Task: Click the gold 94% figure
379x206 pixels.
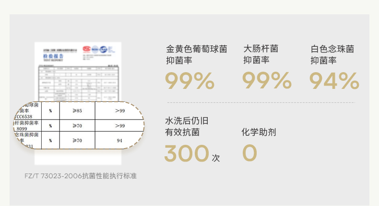Action: point(334,81)
